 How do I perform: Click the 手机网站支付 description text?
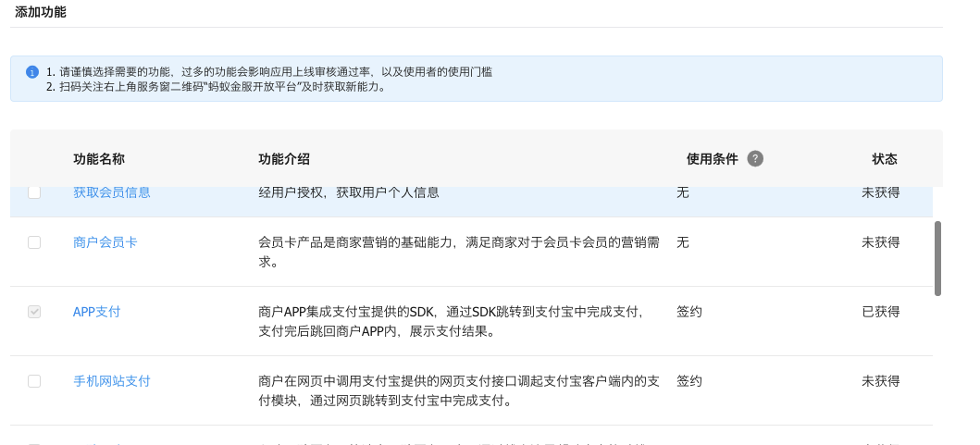(x=459, y=390)
